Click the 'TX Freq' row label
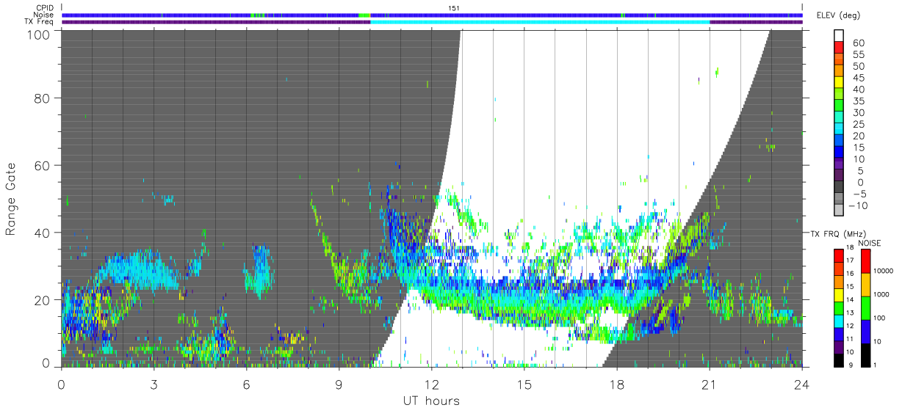Screen dimensions: 902x416 (x=40, y=21)
